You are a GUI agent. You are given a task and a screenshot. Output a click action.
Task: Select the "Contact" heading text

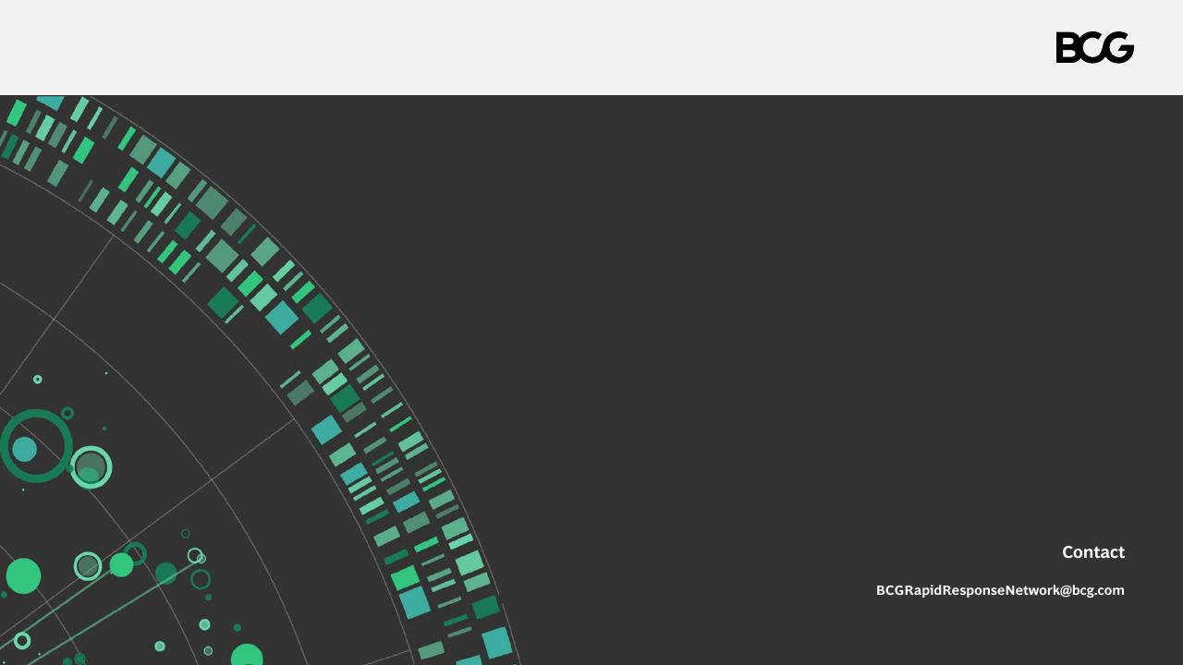pyautogui.click(x=1093, y=552)
